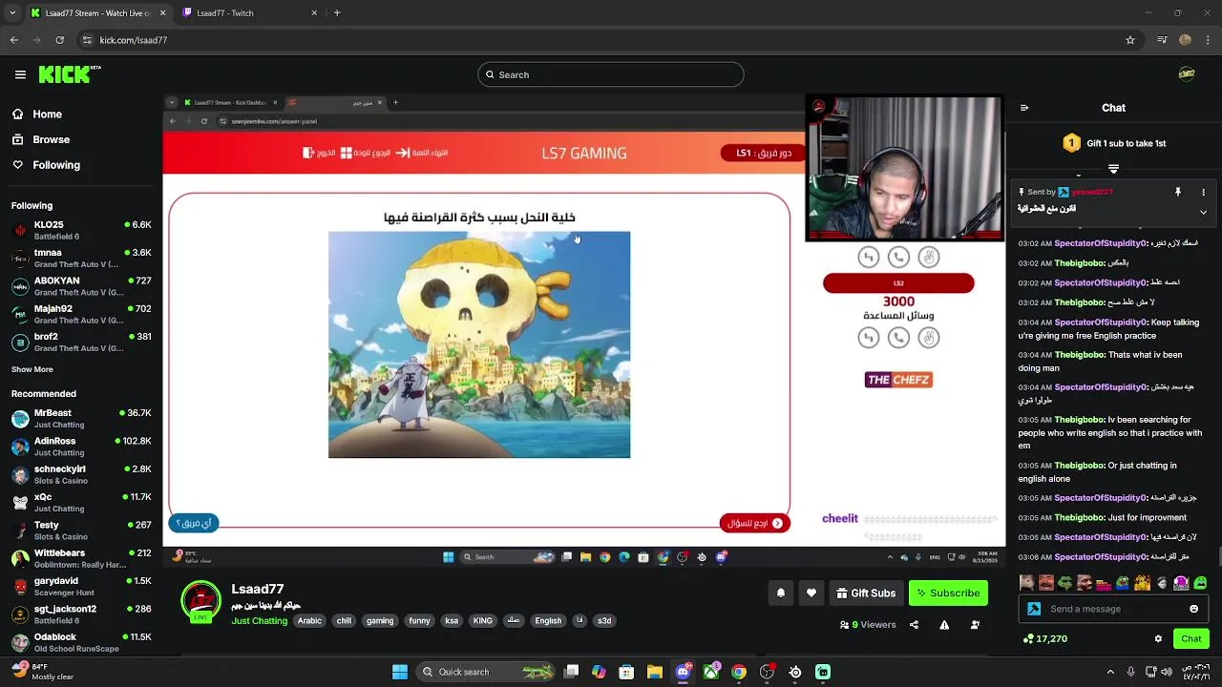Viewport: 1222px width, 687px height.
Task: Bookmark this page with star icon
Action: click(1130, 40)
